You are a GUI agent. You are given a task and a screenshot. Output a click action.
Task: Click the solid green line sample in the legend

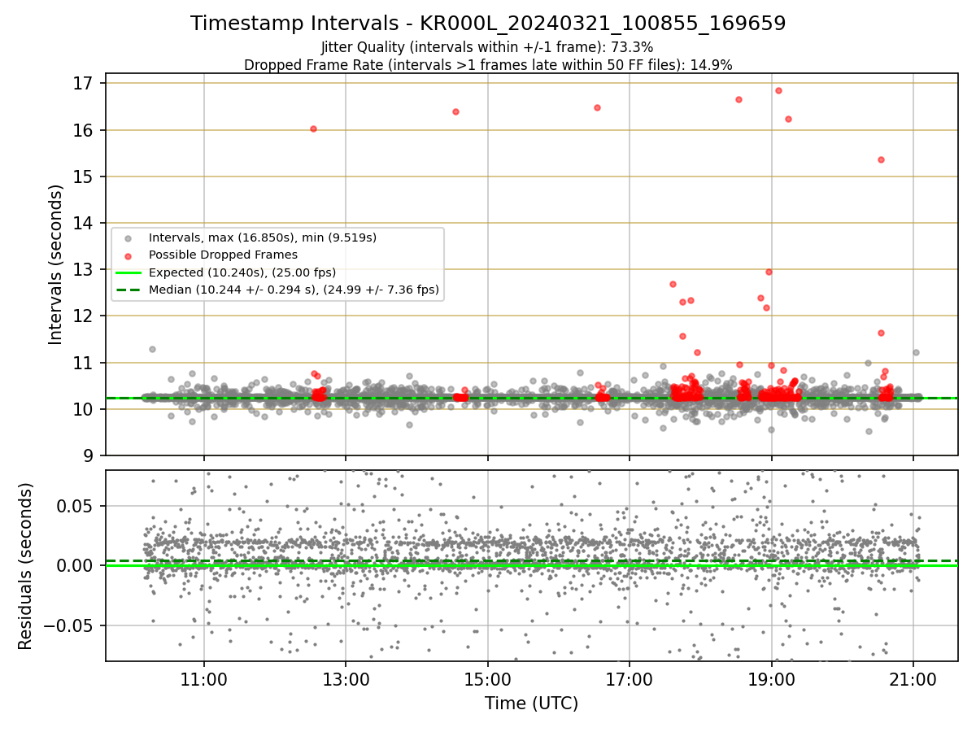coord(129,272)
